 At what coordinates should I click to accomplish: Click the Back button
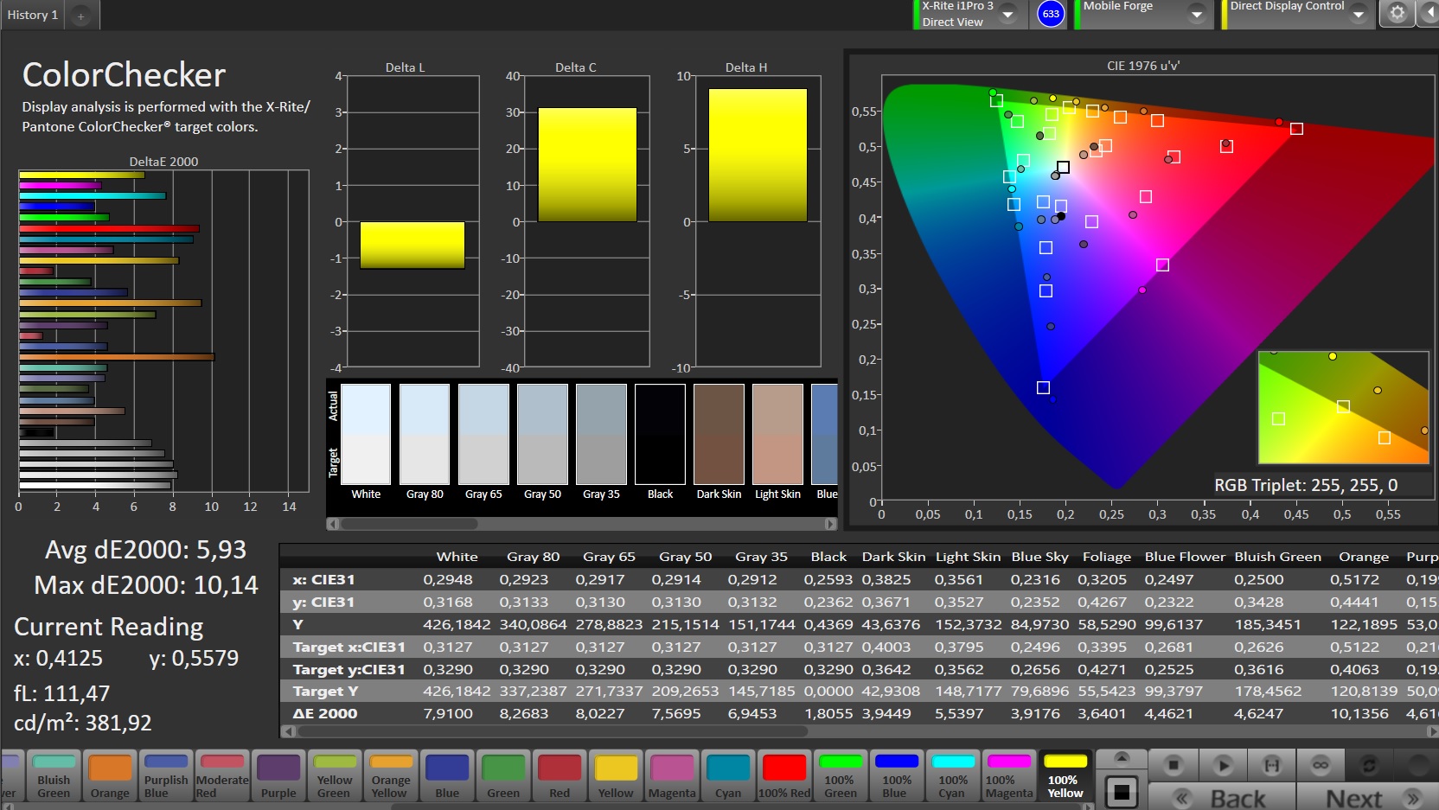tap(1221, 798)
